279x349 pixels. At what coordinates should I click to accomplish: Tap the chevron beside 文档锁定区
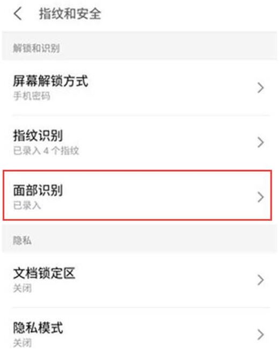(x=261, y=280)
